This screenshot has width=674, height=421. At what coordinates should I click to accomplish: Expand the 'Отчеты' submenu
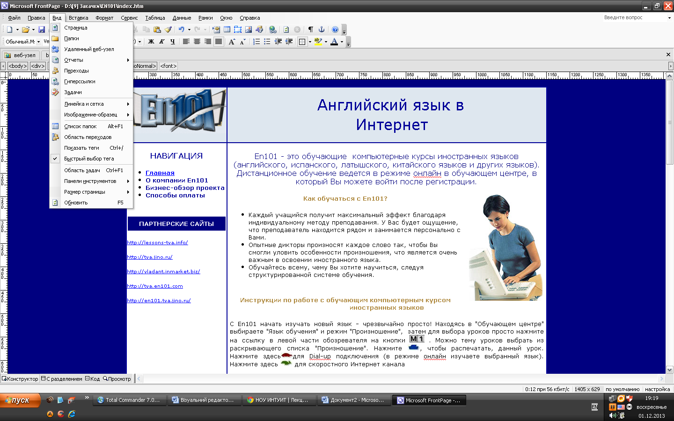[x=91, y=60]
